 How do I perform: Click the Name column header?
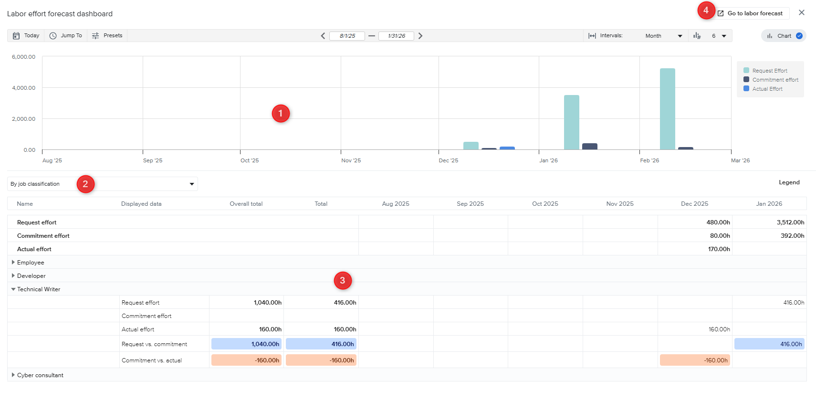25,204
